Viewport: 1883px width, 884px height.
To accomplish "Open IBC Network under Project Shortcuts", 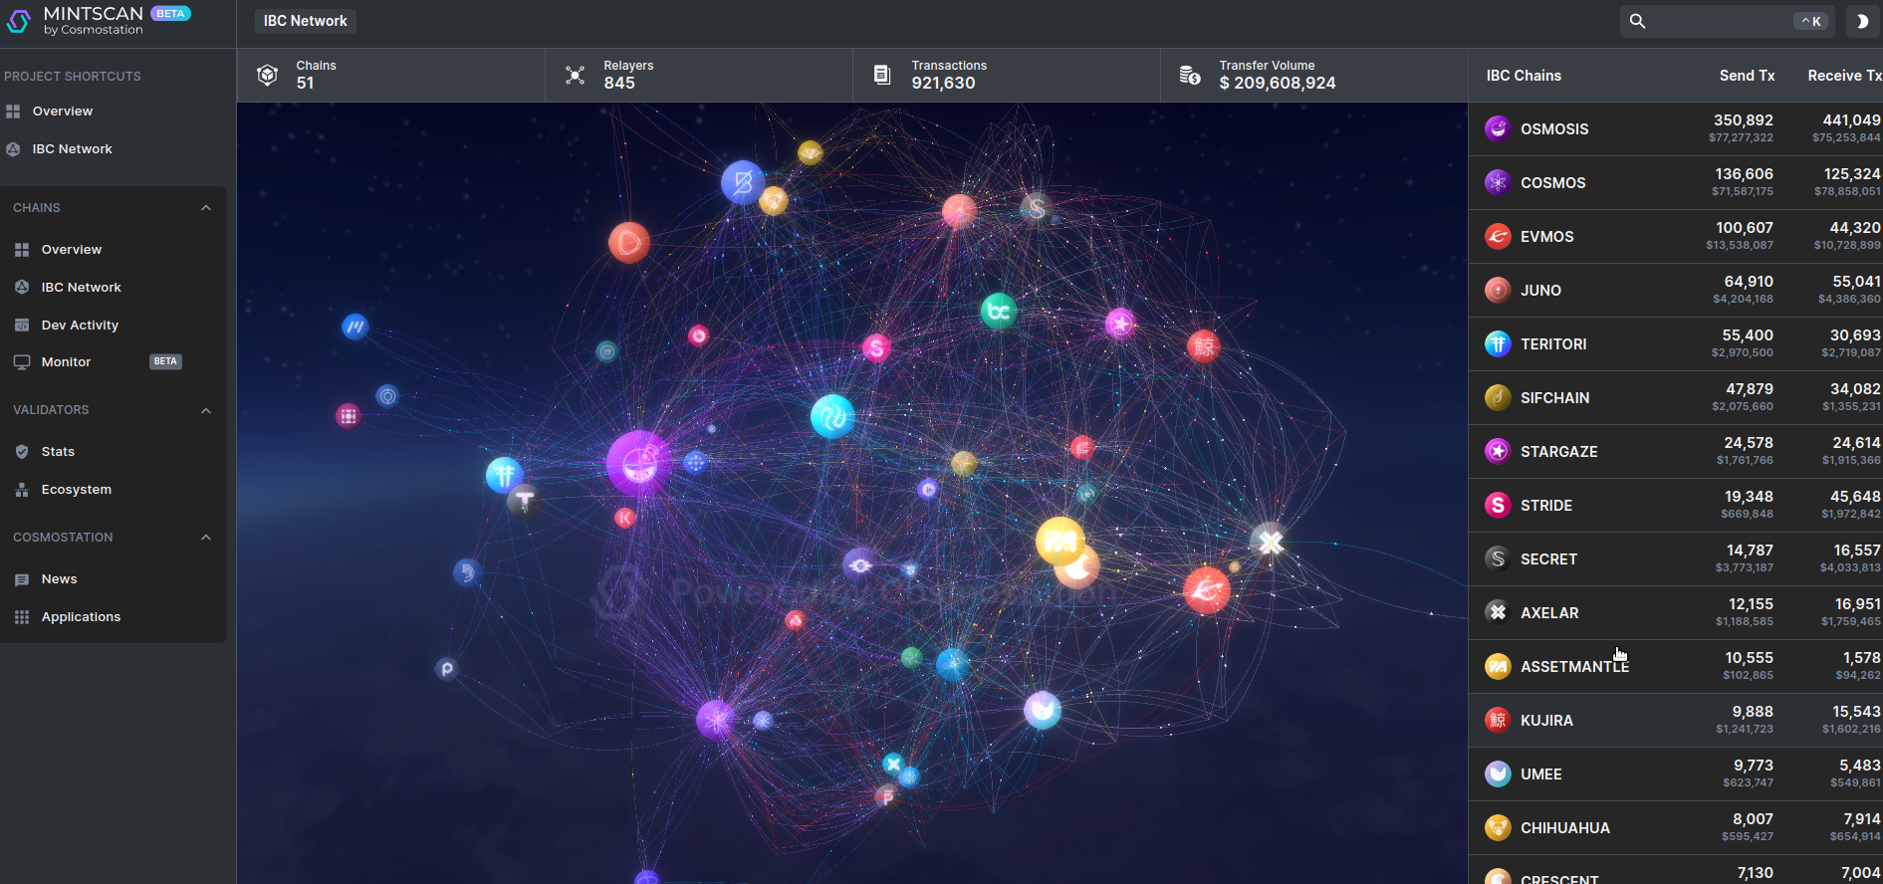I will [x=72, y=149].
